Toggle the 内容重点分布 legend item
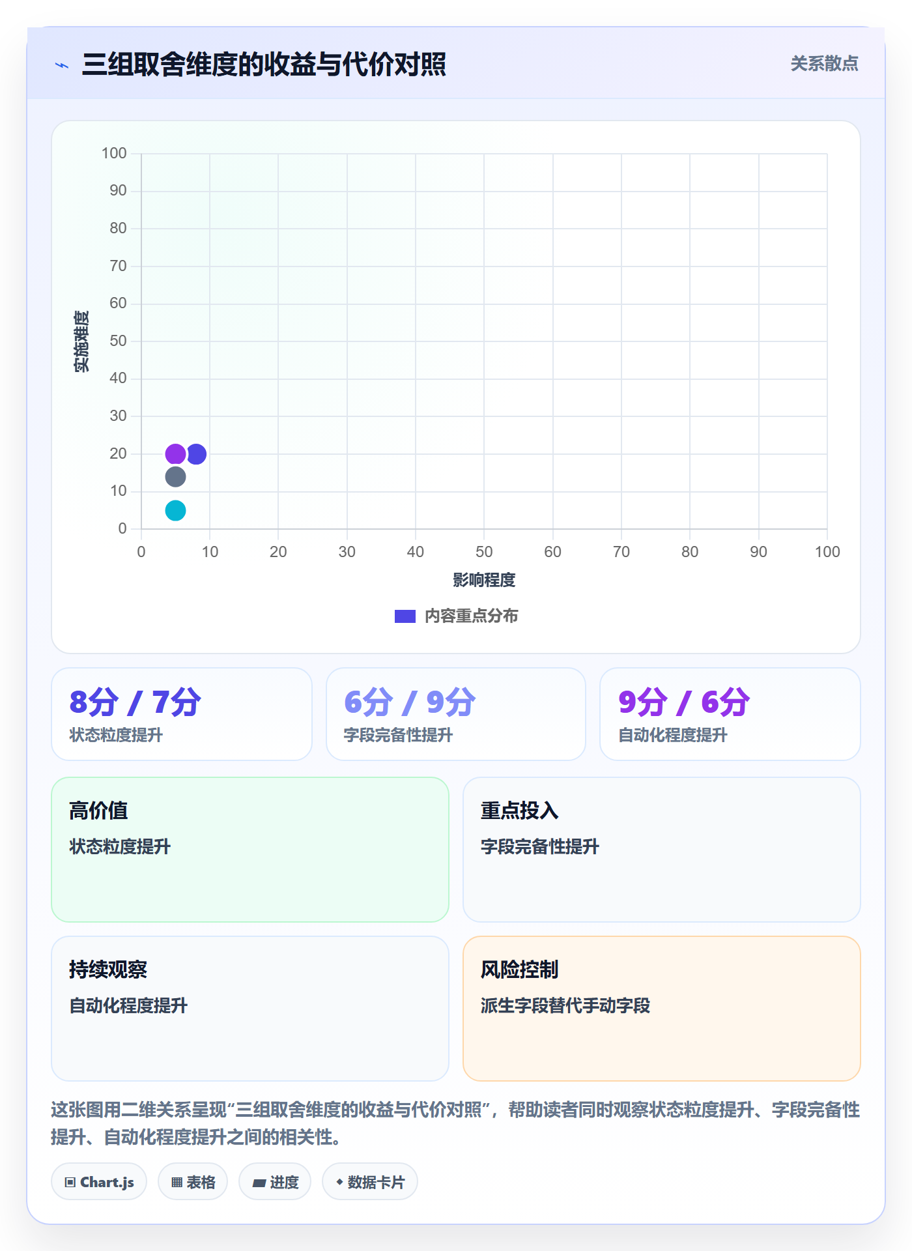912x1251 pixels. point(456,616)
